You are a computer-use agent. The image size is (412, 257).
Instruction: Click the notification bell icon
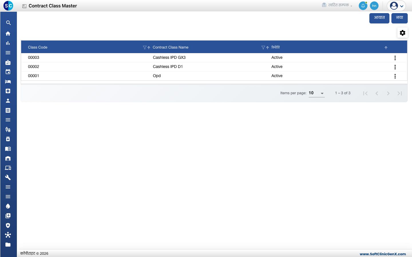tap(363, 6)
